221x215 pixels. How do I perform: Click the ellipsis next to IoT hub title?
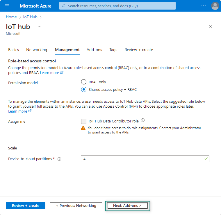40,27
